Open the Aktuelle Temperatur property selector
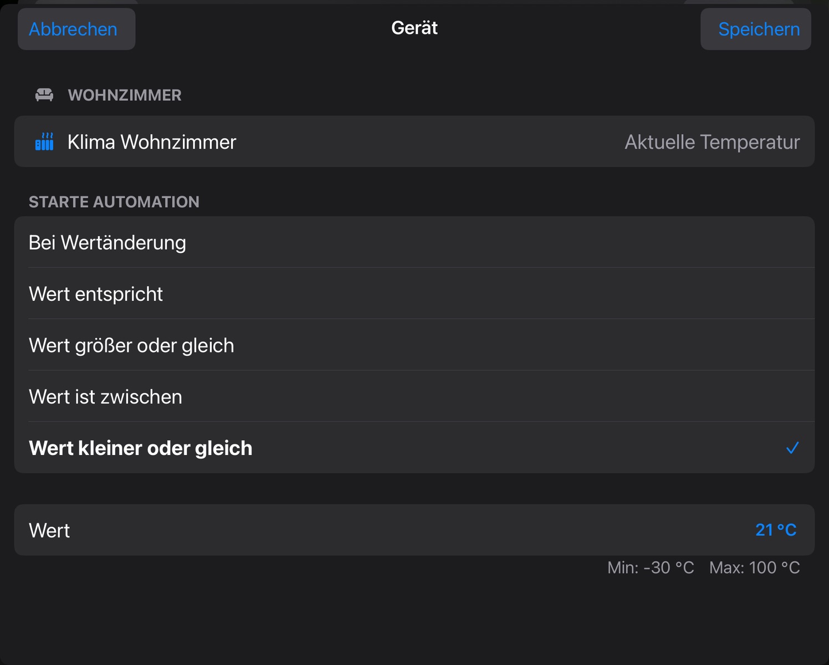Screen dimensions: 829x665 tap(712, 142)
